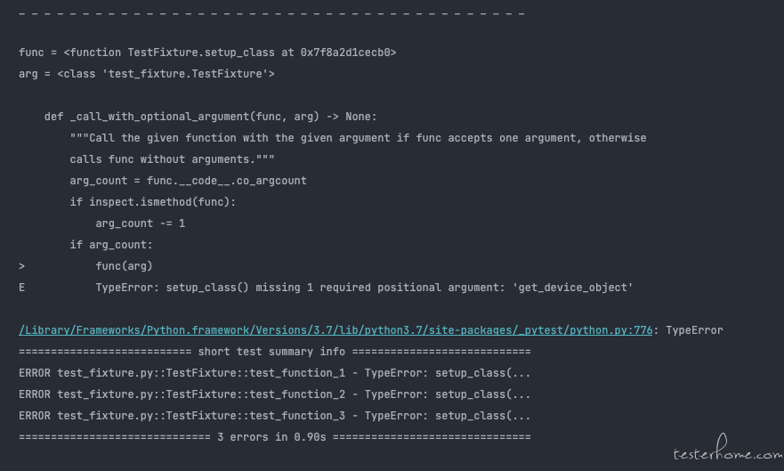Click the dashed separator line at top
Screen dimensions: 784x471
pos(271,13)
